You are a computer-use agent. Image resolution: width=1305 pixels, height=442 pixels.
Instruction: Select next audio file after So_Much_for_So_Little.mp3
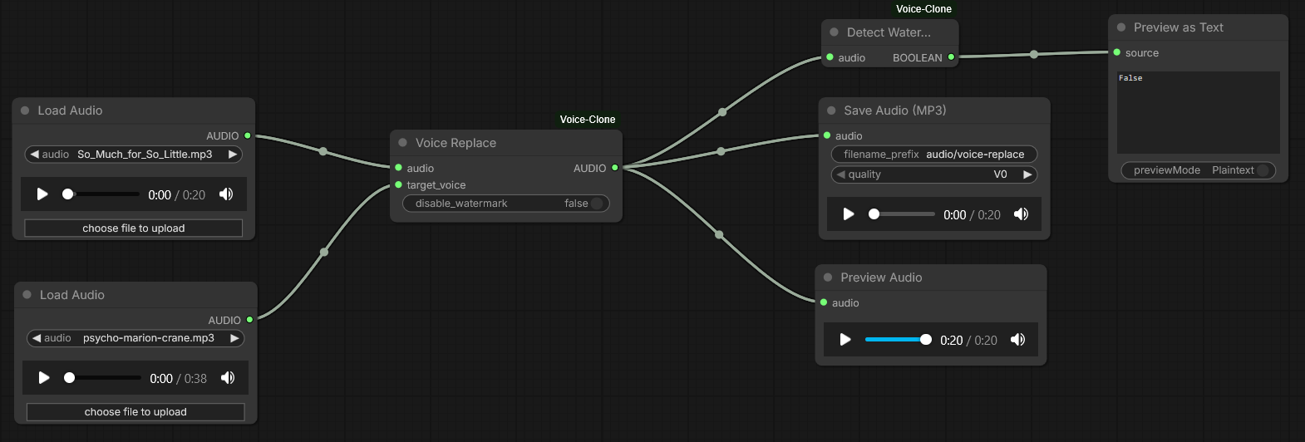pos(233,155)
